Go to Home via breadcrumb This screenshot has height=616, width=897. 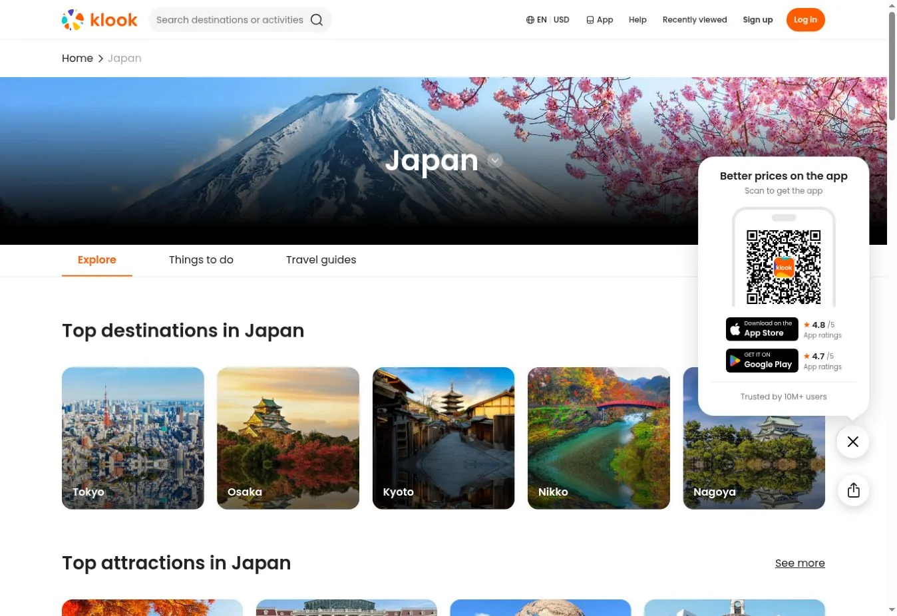(77, 59)
